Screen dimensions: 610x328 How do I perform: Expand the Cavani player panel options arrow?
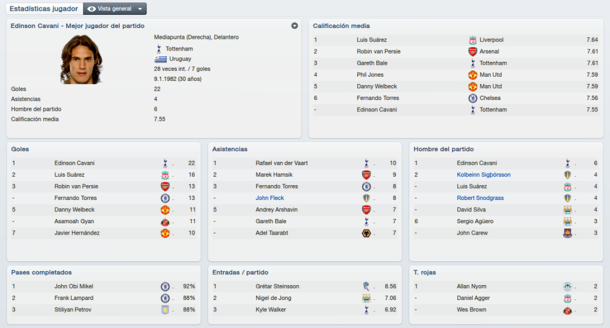294,26
